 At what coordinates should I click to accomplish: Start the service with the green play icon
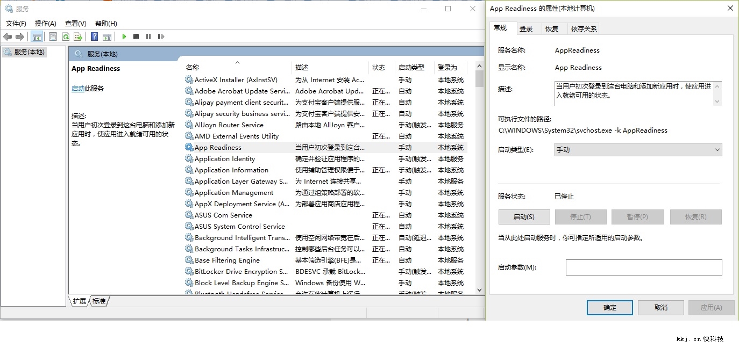click(x=124, y=37)
